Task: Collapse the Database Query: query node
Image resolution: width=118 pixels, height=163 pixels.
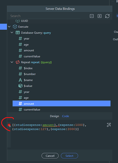Action: click(x=12, y=33)
